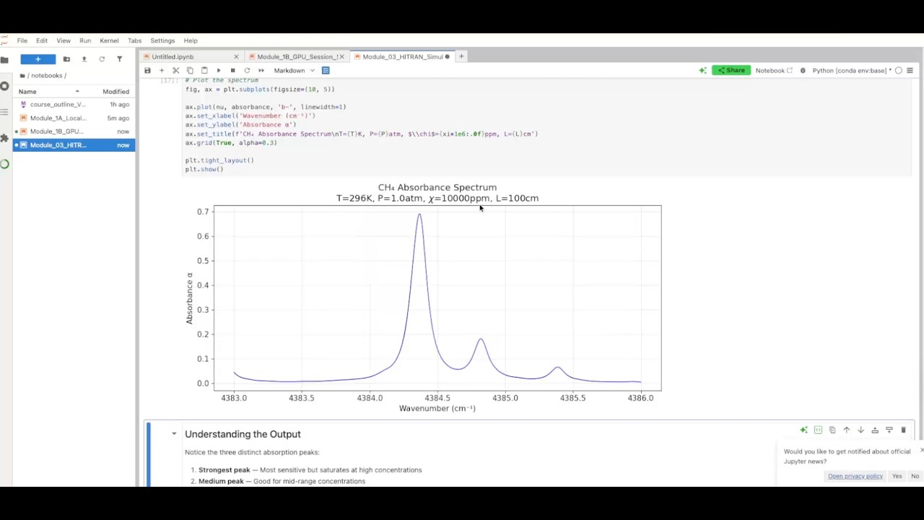Click the green Share button

(x=731, y=71)
